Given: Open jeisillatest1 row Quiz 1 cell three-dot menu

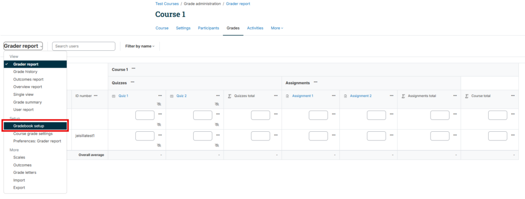Looking at the screenshot, I should [160, 135].
